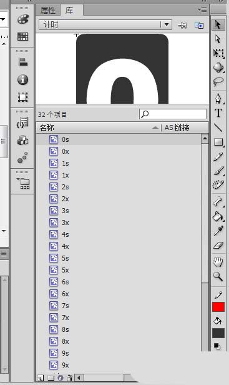The width and height of the screenshot is (229, 385).
Task: Select the Rectangle tool
Action: [218, 142]
